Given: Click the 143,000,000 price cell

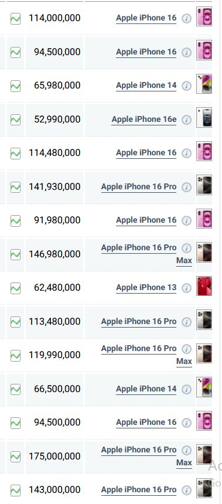Looking at the screenshot, I should (x=54, y=490).
